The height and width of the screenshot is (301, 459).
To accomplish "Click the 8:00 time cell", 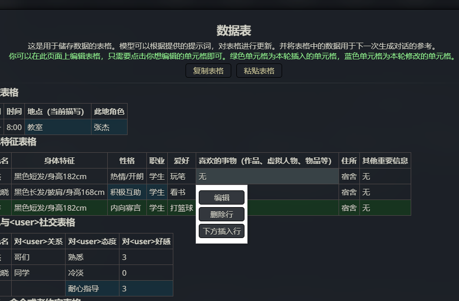I will coord(14,127).
